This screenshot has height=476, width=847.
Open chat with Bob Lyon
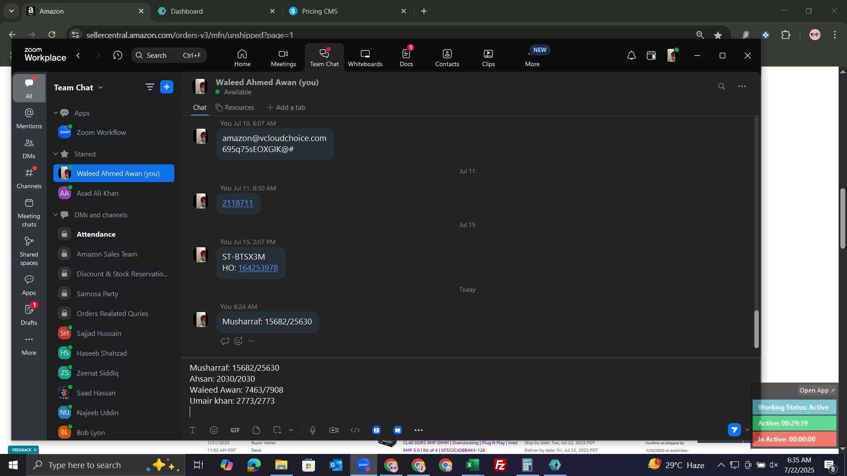click(x=114, y=432)
